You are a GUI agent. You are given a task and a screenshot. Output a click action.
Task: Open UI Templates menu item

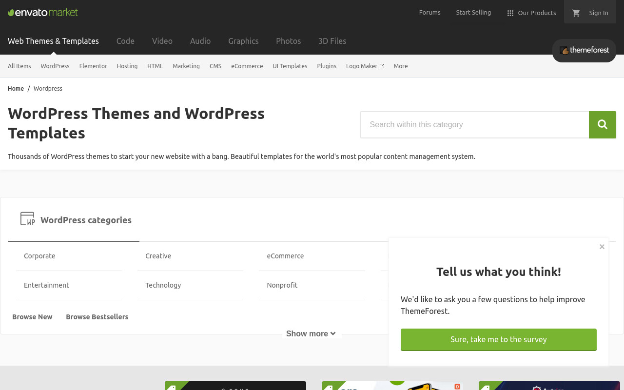click(290, 66)
